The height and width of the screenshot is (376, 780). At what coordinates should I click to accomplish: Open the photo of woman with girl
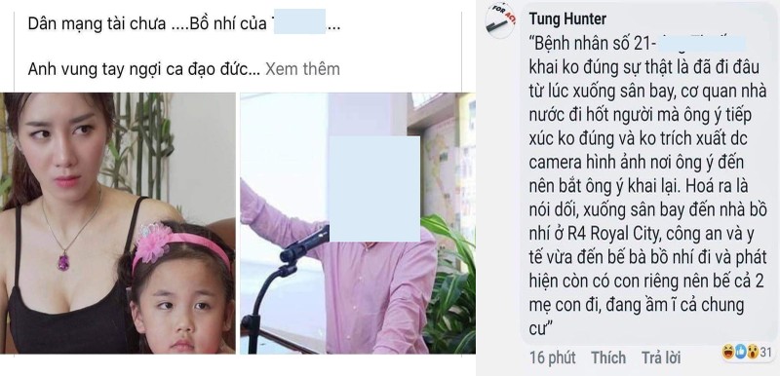point(118,223)
